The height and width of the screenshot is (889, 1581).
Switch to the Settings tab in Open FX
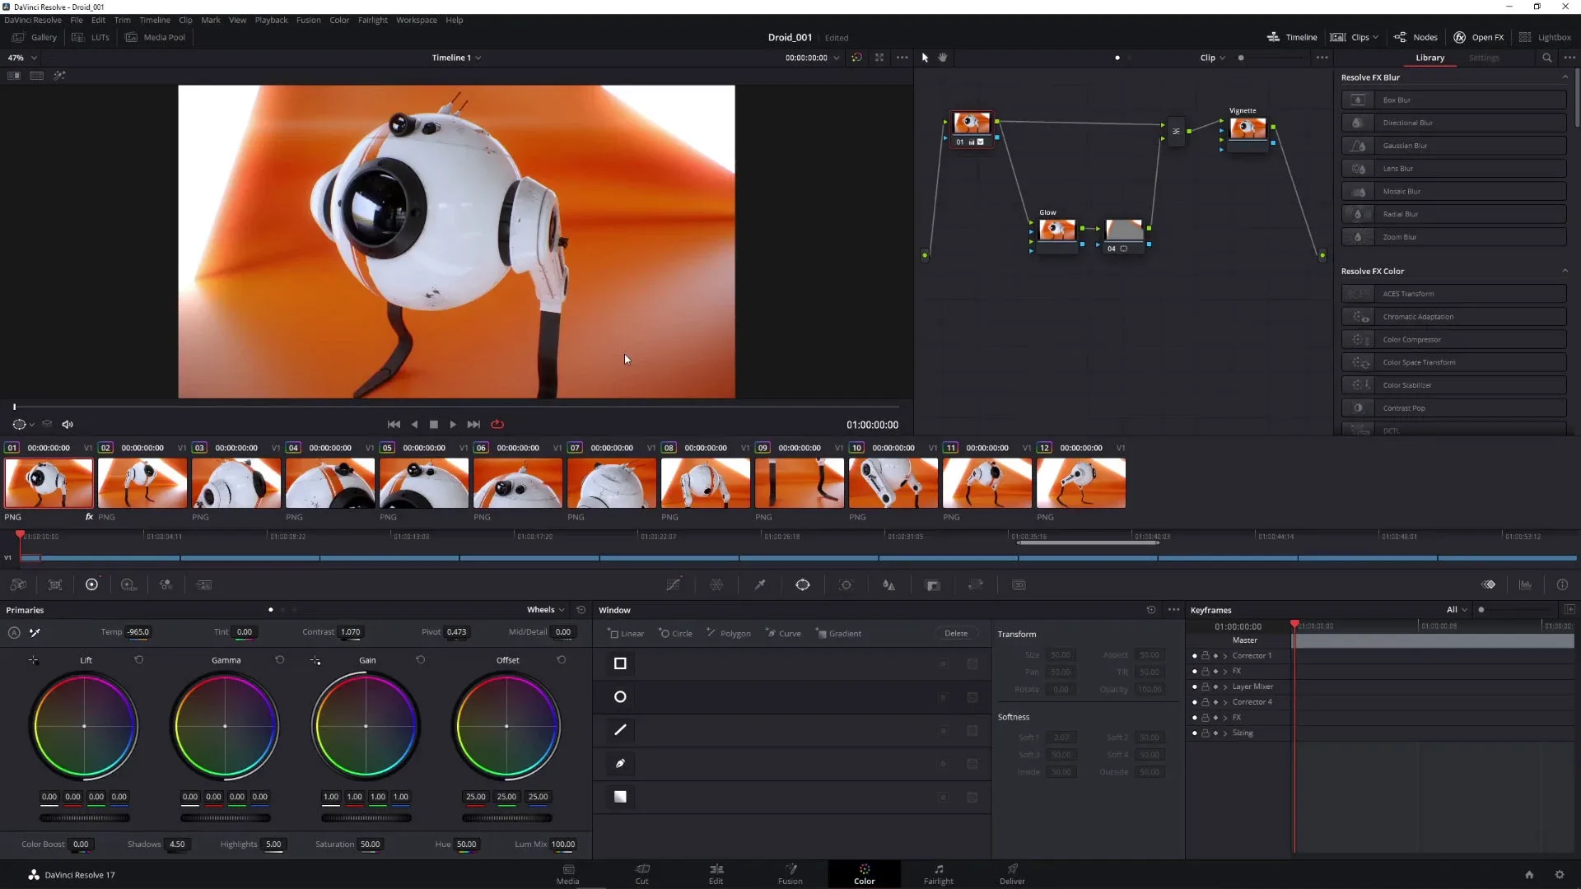1484,58
